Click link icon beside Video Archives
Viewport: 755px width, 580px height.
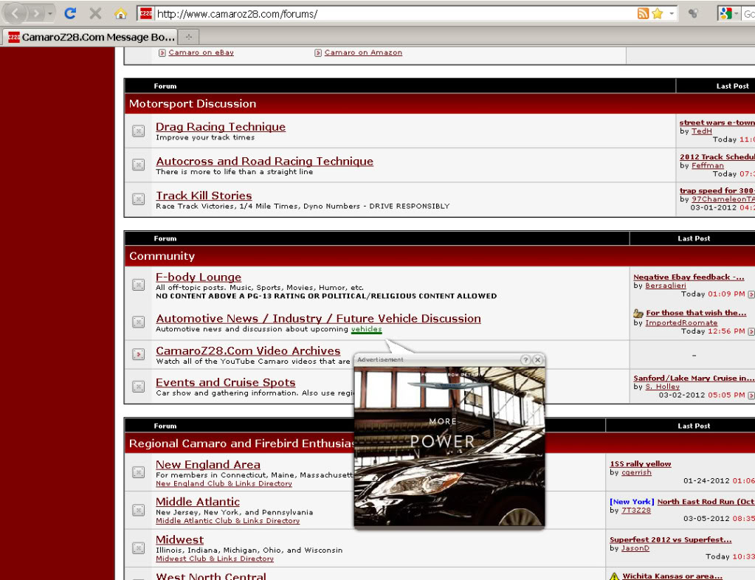click(138, 354)
